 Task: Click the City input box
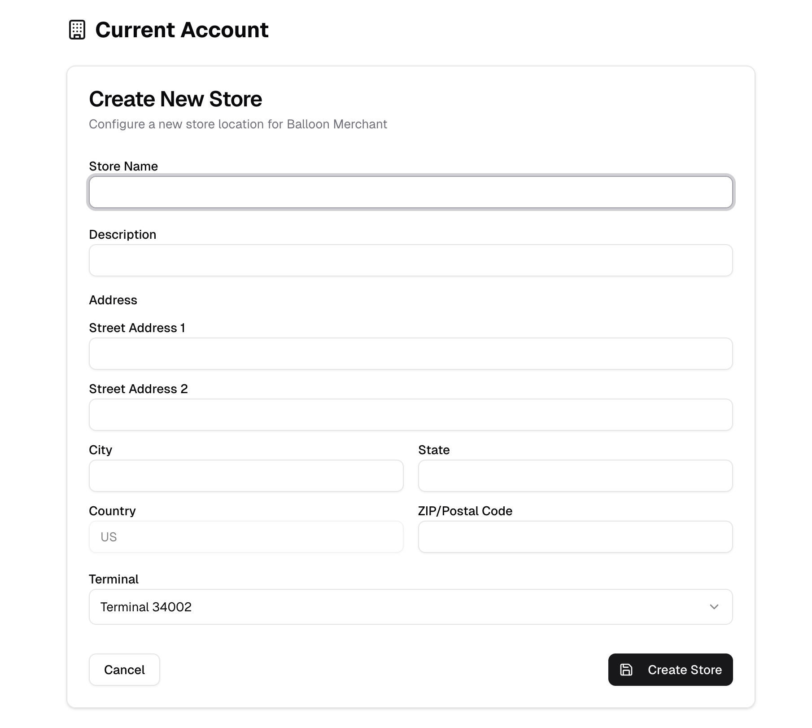246,476
